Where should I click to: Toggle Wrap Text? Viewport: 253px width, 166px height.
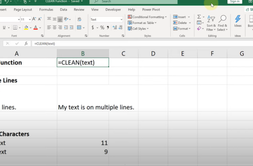click(79, 19)
